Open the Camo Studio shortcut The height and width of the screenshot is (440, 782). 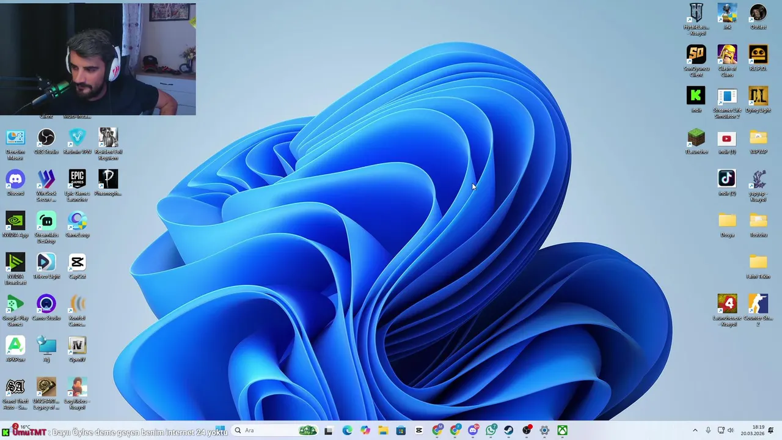click(46, 308)
